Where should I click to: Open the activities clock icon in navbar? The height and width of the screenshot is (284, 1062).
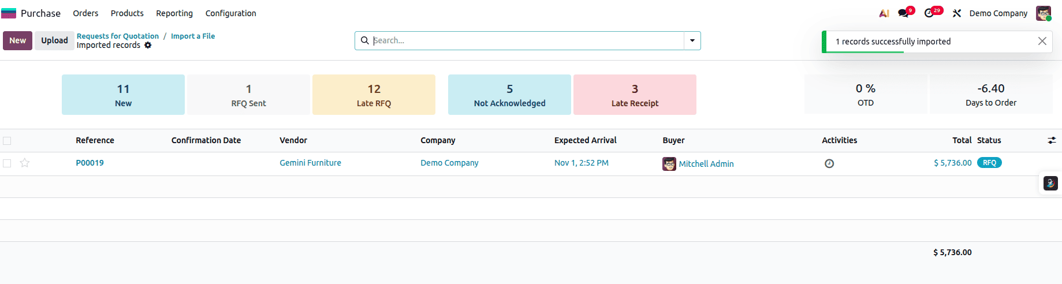[929, 13]
